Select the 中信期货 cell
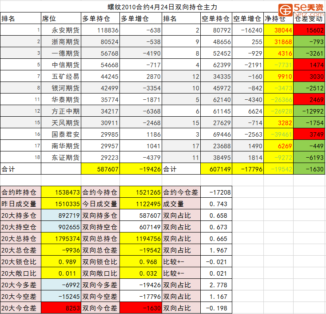This screenshot has width=326, height=314. 61,65
